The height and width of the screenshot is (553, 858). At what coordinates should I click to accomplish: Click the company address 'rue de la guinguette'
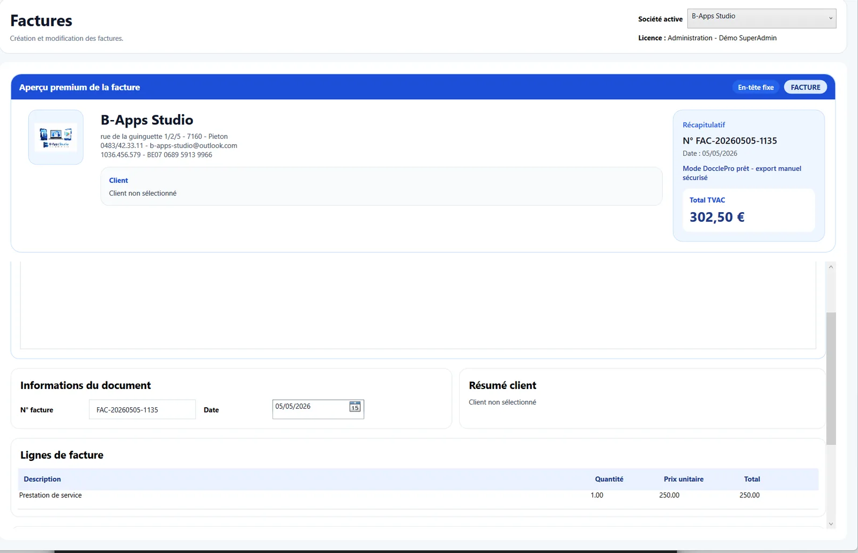164,137
